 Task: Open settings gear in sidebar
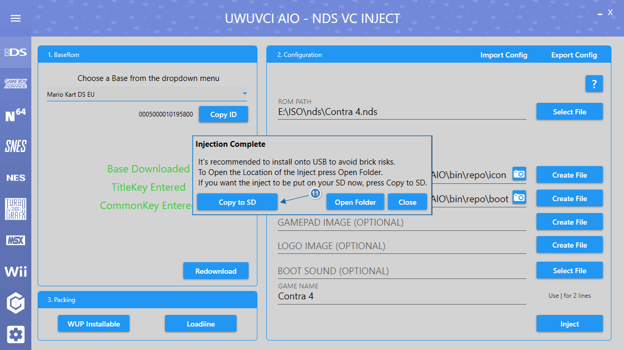click(x=16, y=334)
